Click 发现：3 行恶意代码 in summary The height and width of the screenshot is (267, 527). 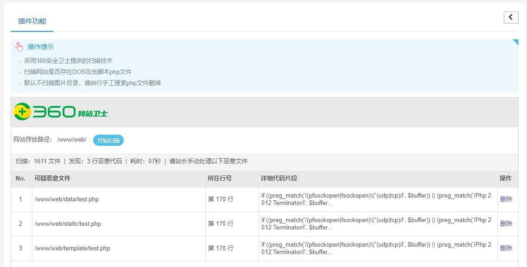coord(95,161)
